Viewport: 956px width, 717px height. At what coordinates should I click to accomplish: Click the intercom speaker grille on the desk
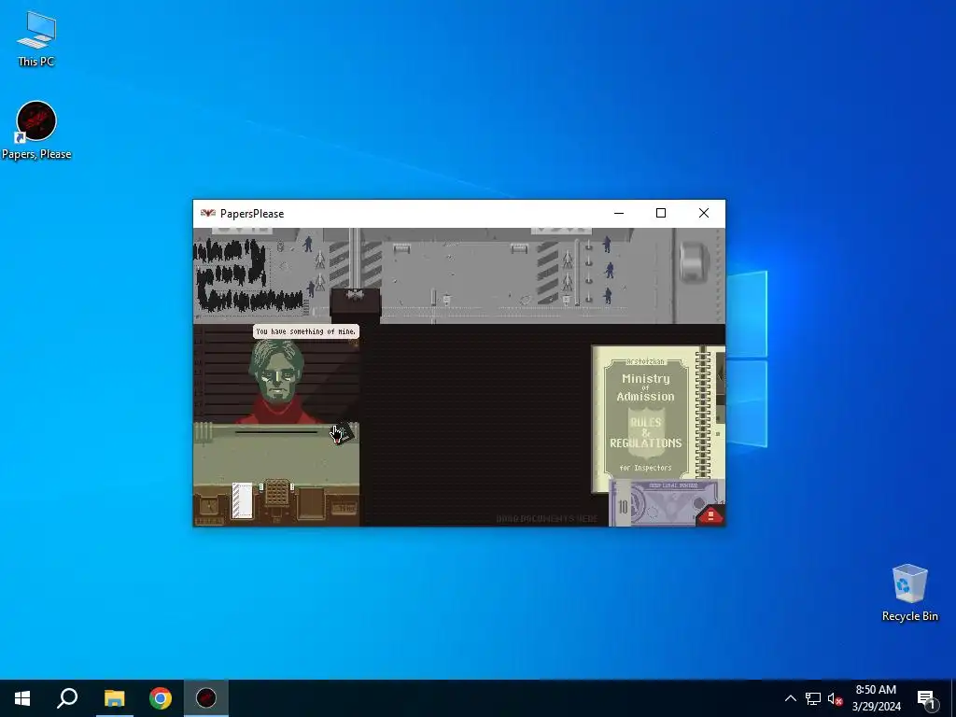point(276,493)
